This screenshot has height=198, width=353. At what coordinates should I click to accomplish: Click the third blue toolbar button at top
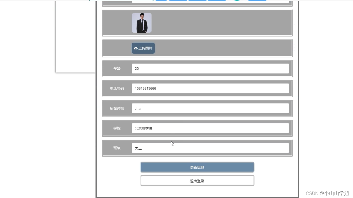197,1
